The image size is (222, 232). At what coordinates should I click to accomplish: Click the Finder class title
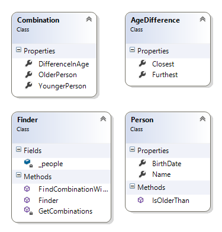[27, 120]
